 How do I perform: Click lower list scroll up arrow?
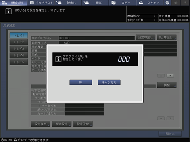point(161,118)
